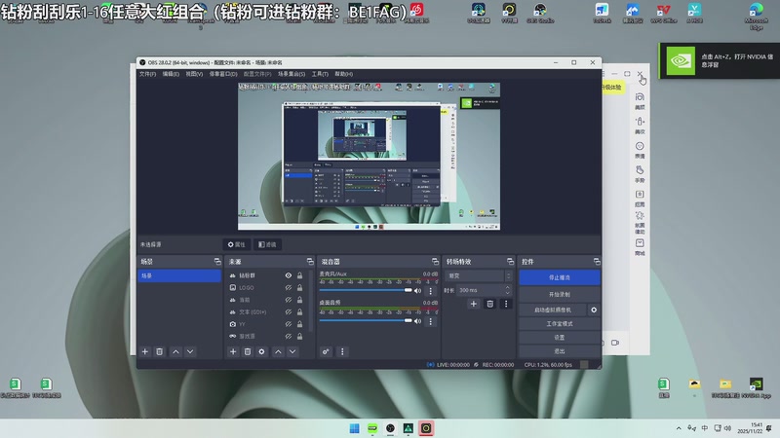Open the virtual camera settings gear

point(594,310)
